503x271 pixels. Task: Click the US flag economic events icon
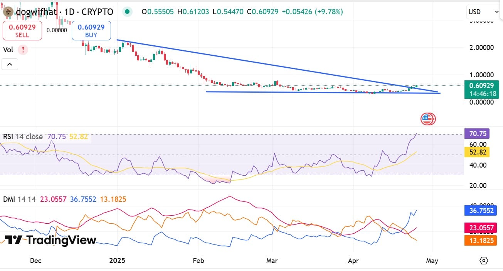[x=427, y=119]
